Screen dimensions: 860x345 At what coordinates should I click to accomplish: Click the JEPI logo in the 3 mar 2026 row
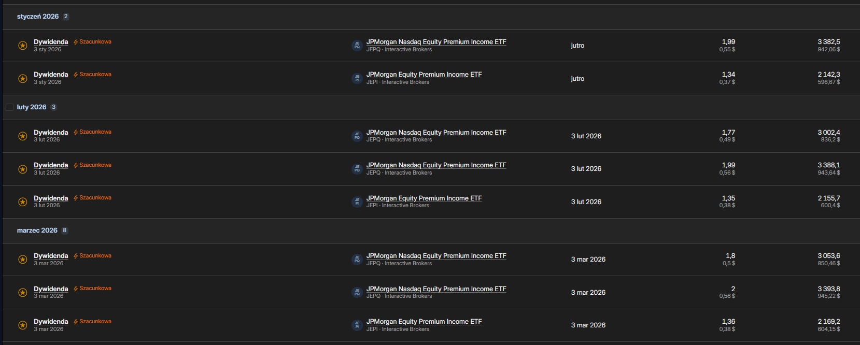point(357,325)
